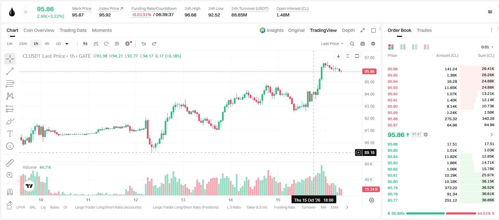Select the 4h timeframe
This screenshot has width=499, height=220.
(47, 44)
